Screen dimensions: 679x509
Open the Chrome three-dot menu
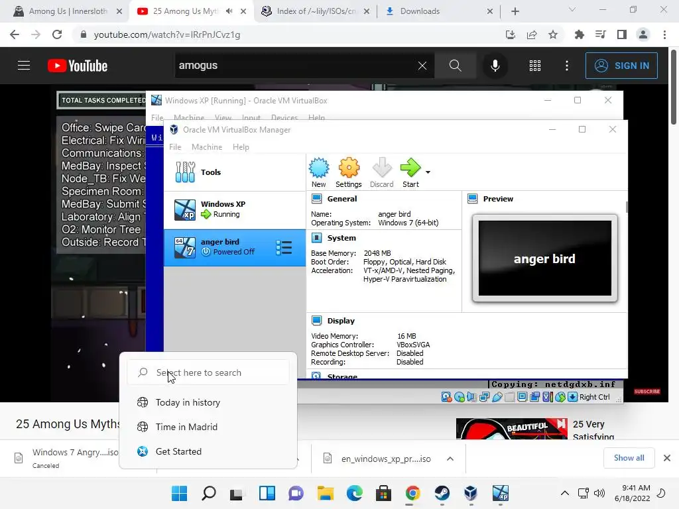coord(664,34)
